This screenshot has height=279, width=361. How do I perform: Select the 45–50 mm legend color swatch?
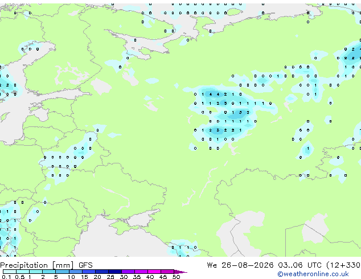tap(167, 272)
